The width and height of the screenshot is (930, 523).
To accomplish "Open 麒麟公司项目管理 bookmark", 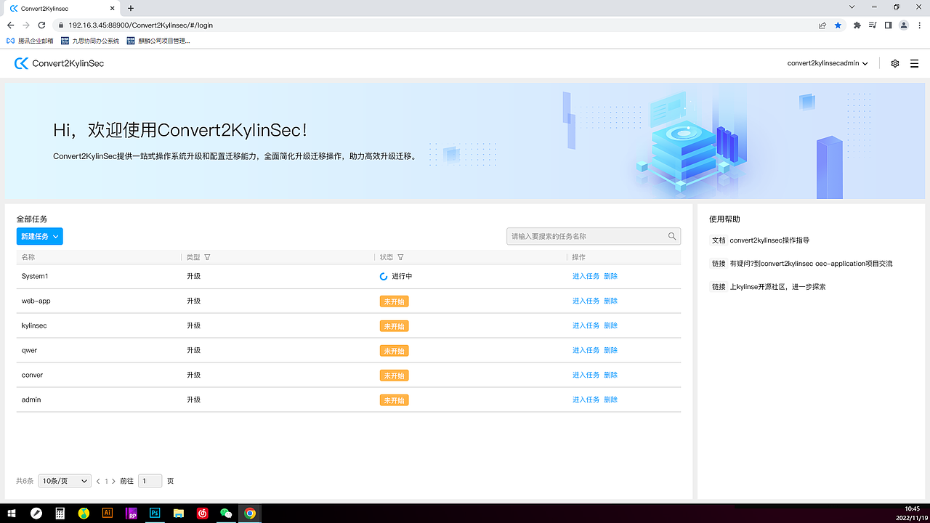I will click(158, 41).
